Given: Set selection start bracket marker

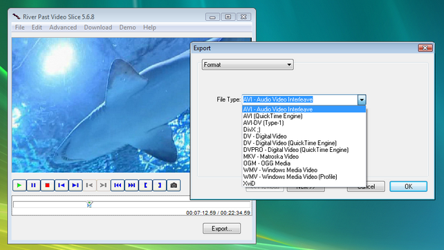Looking at the screenshot, I should [145, 186].
